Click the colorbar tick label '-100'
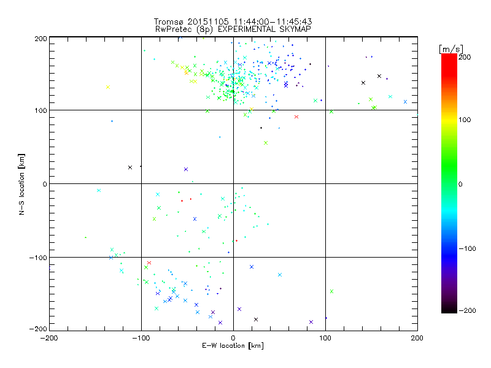The image size is (491, 368). 467,248
